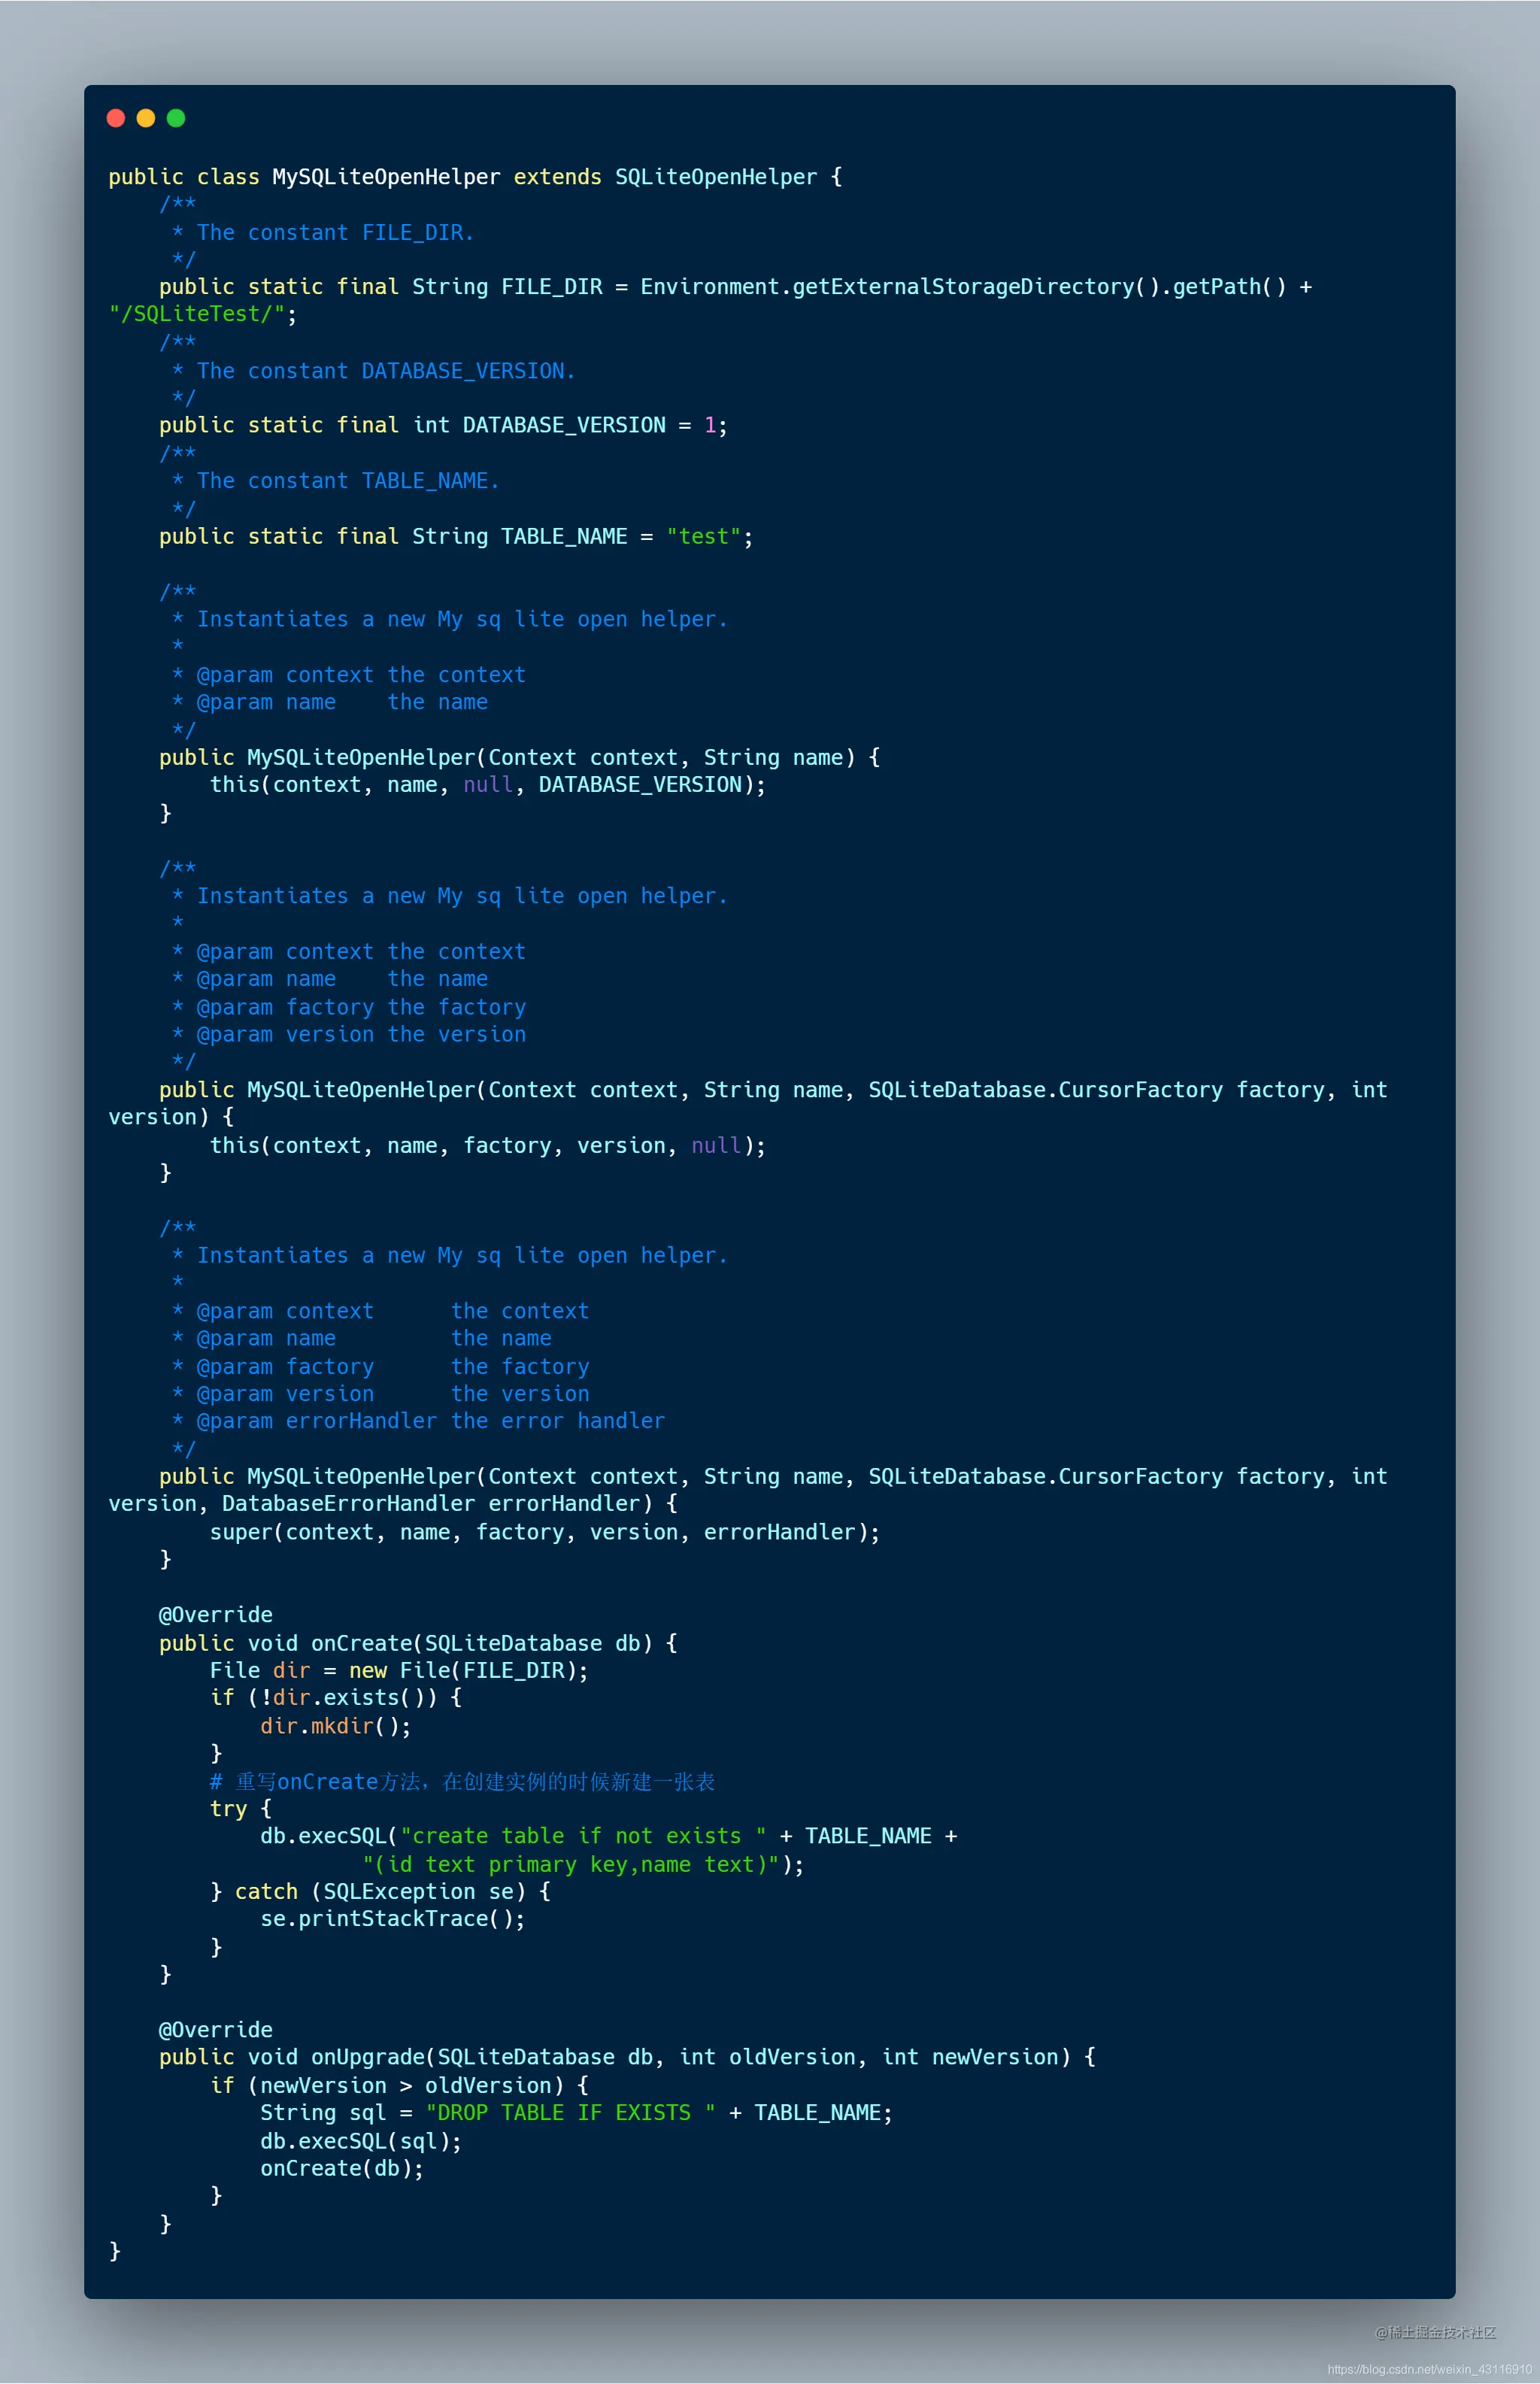
Task: Click the red close dot
Action: pos(116,118)
